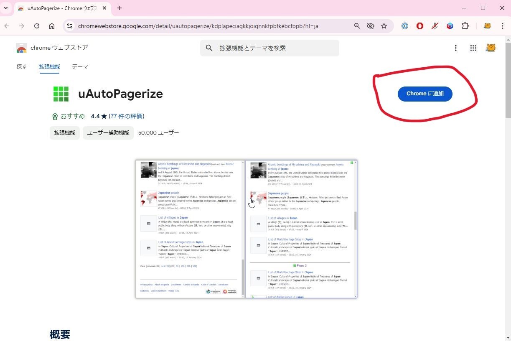The image size is (511, 341).
Task: Open the Extensions puzzle piece menu
Action: coord(465,26)
